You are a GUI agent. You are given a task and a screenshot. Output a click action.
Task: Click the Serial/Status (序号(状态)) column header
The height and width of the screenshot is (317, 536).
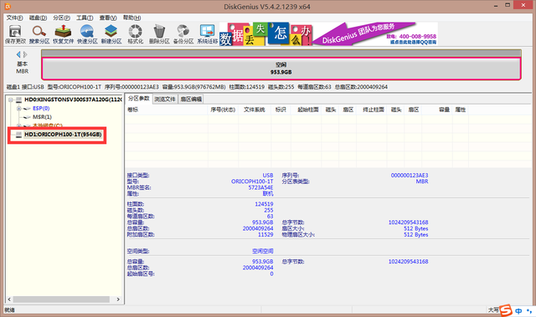[223, 110]
